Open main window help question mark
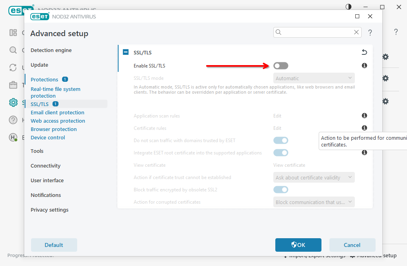 pos(396,32)
